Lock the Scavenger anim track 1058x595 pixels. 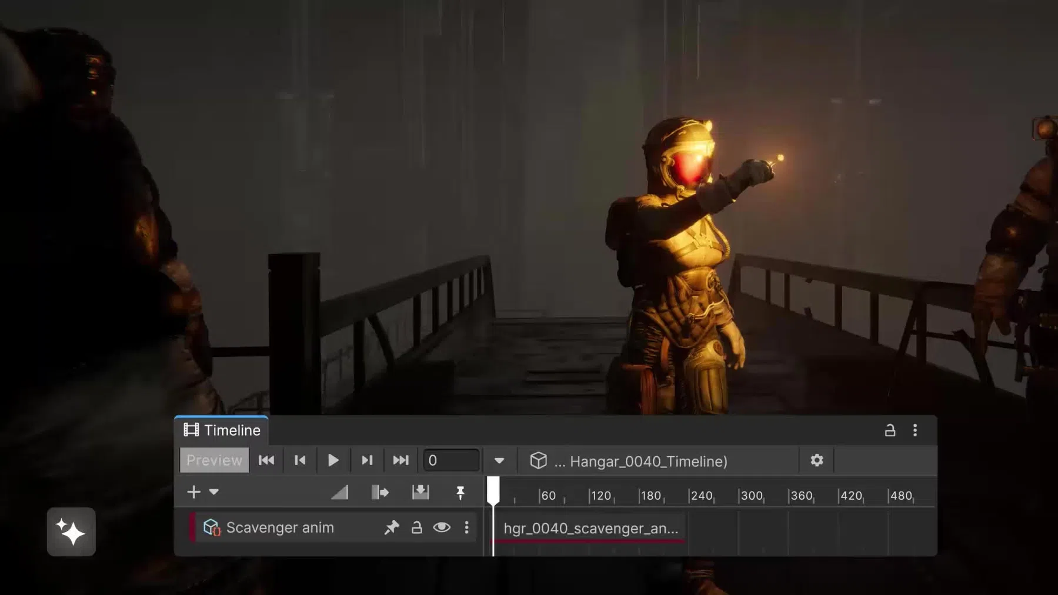417,527
